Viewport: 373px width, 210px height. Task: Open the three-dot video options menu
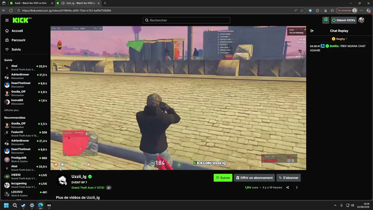(x=297, y=188)
